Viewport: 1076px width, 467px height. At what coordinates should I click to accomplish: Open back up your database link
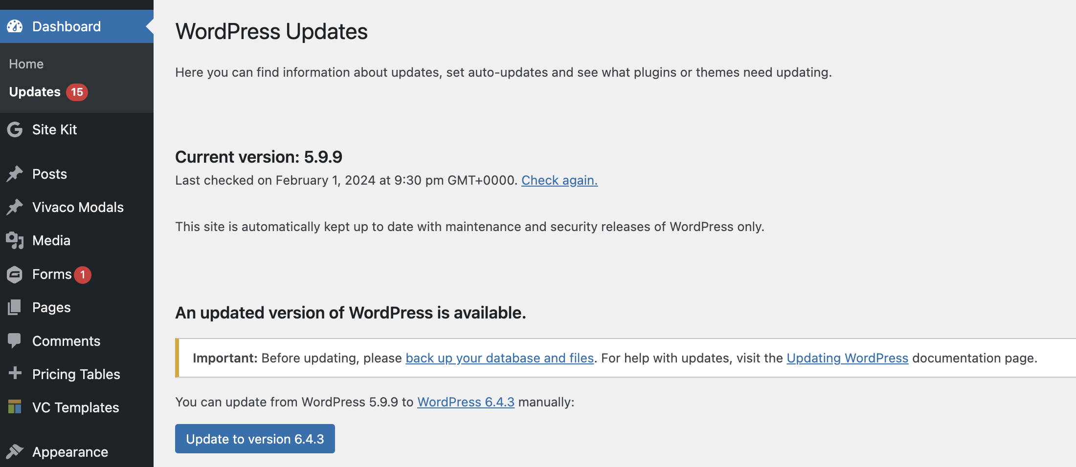click(x=499, y=358)
